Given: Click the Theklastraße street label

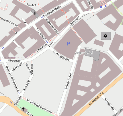Looking at the screenshot, I should tap(109, 104).
